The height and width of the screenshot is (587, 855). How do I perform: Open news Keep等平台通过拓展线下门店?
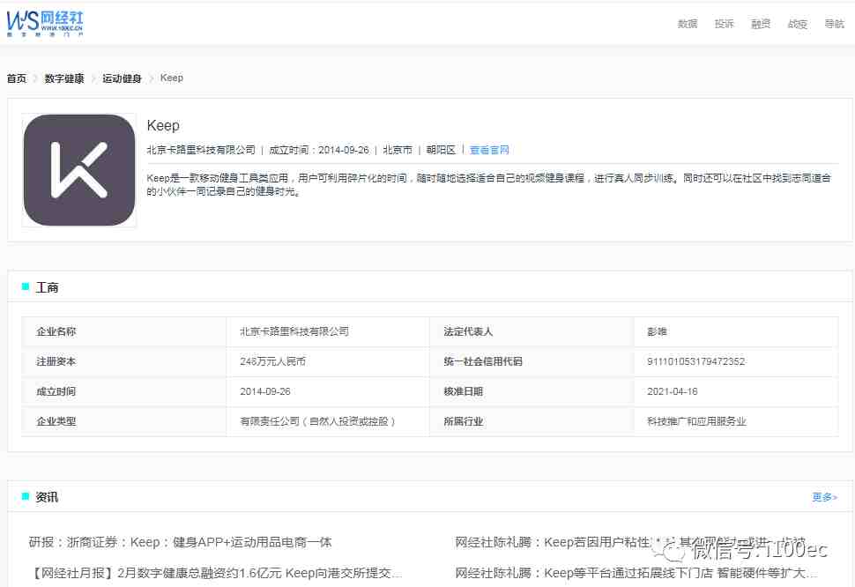636,573
